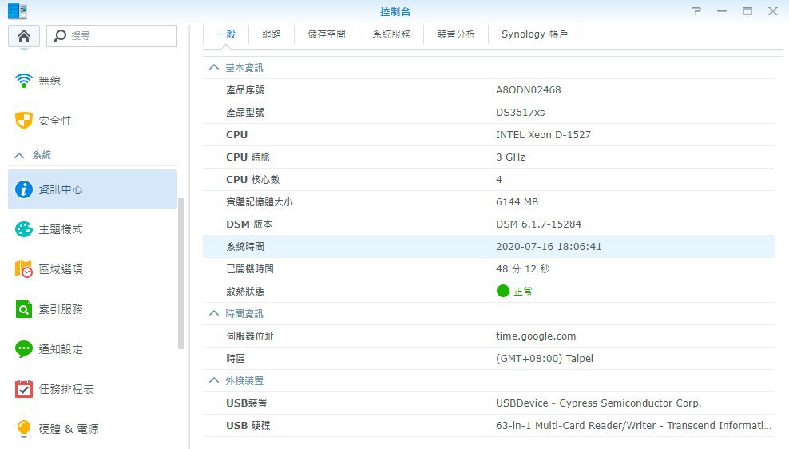
Task: Open the 通知設定 notification icon
Action: point(24,349)
